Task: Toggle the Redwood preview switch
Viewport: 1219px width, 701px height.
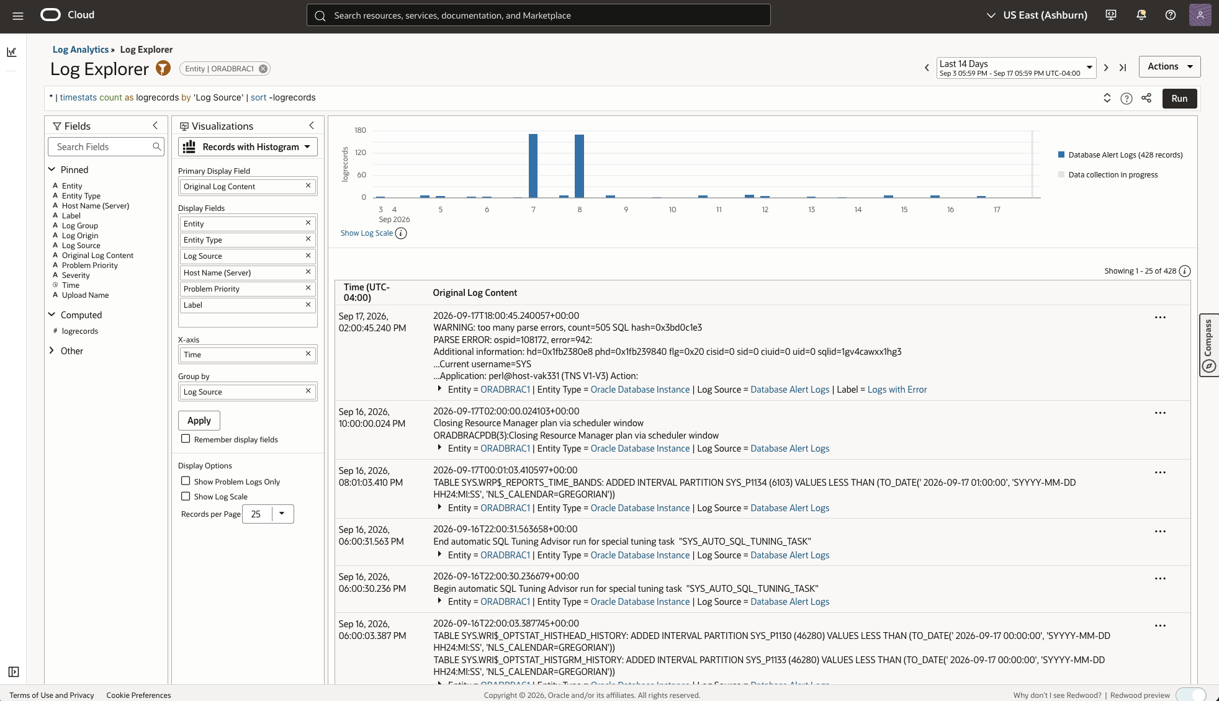Action: pyautogui.click(x=1190, y=695)
